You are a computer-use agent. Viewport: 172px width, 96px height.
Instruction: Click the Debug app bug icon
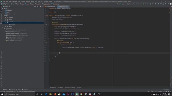point(143,4)
